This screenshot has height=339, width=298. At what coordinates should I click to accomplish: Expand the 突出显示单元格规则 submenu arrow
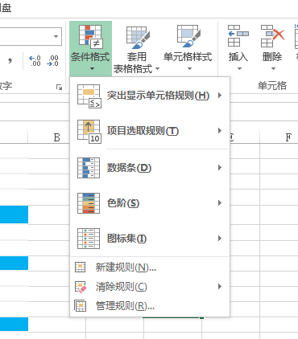[x=220, y=96]
